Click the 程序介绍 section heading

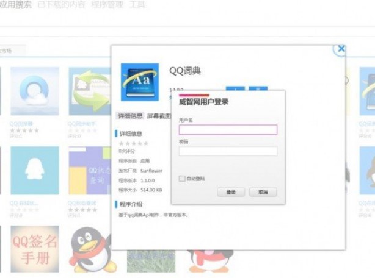pos(131,204)
